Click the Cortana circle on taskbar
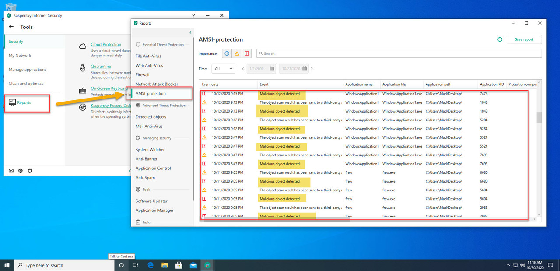The image size is (560, 271). pos(122,265)
